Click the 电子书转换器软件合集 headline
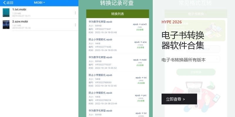This screenshot has width=235, height=117. (183, 40)
